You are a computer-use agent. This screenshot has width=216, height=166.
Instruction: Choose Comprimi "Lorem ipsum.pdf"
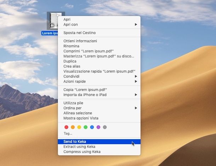99,51
